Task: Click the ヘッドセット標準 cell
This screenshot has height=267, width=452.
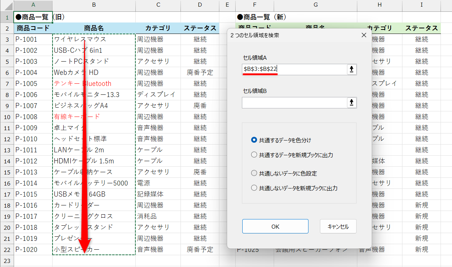Action: coord(94,139)
